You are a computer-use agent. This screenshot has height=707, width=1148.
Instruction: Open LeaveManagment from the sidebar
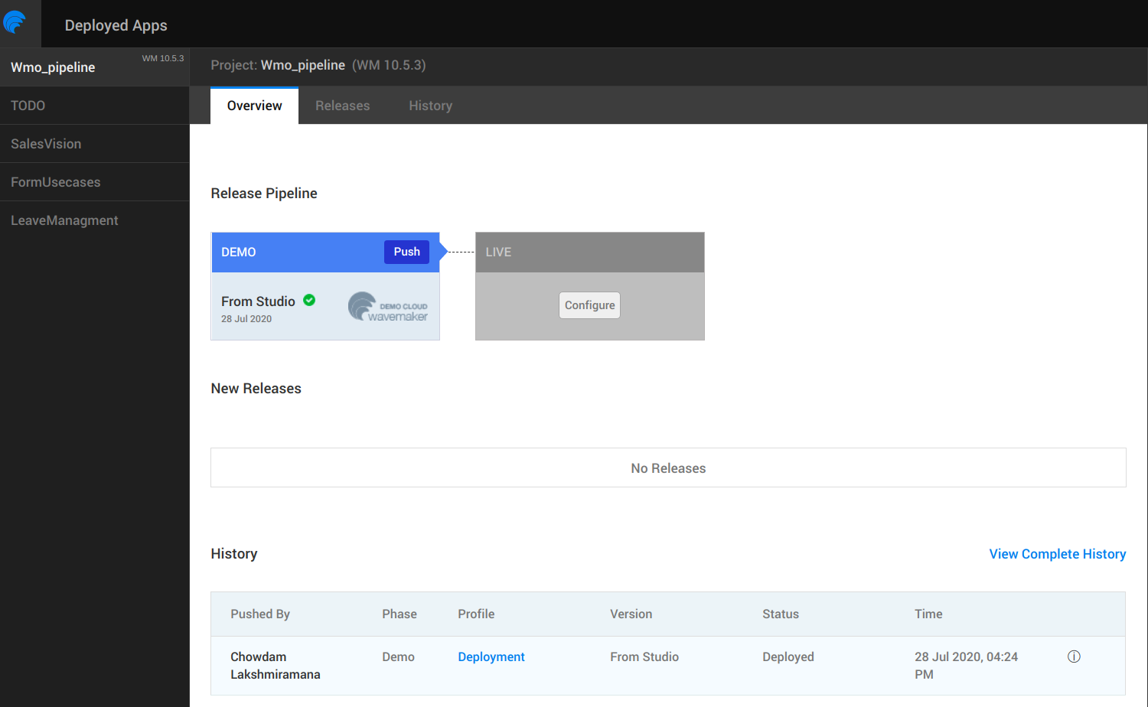(x=64, y=220)
